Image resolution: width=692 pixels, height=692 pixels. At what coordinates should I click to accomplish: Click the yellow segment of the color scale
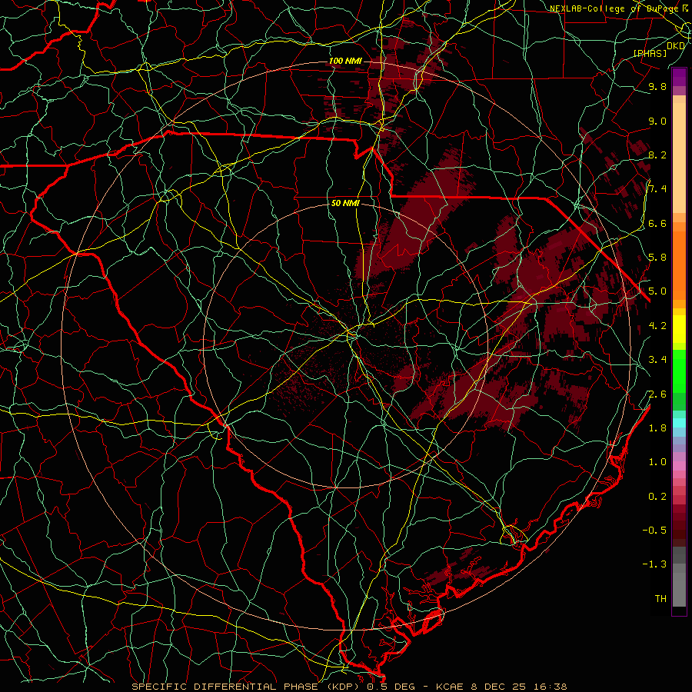click(x=679, y=329)
